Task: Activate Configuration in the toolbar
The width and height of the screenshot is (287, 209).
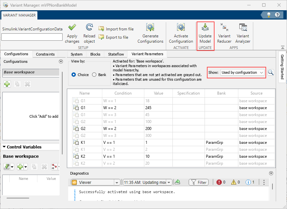Action: 181,33
